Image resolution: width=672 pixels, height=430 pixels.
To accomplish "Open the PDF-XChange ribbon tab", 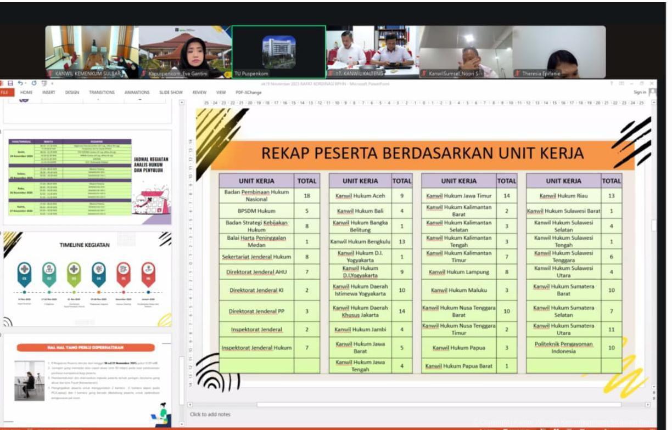I will click(x=248, y=93).
